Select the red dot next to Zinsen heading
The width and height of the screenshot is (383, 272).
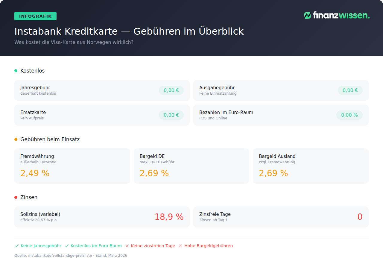pos(15,197)
